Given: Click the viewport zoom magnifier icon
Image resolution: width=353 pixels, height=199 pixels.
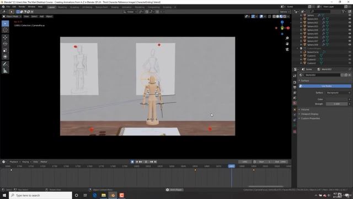Looking at the screenshot, I should [287, 38].
